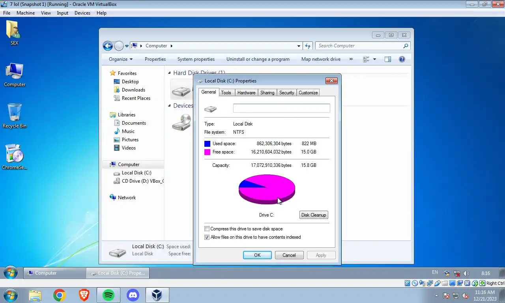
Task: Click VirtualBox CPU status icon
Action: coord(468,283)
